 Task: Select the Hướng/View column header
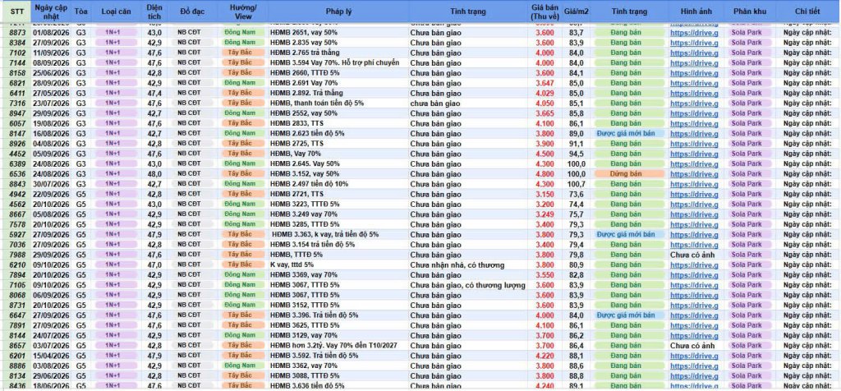(243, 11)
